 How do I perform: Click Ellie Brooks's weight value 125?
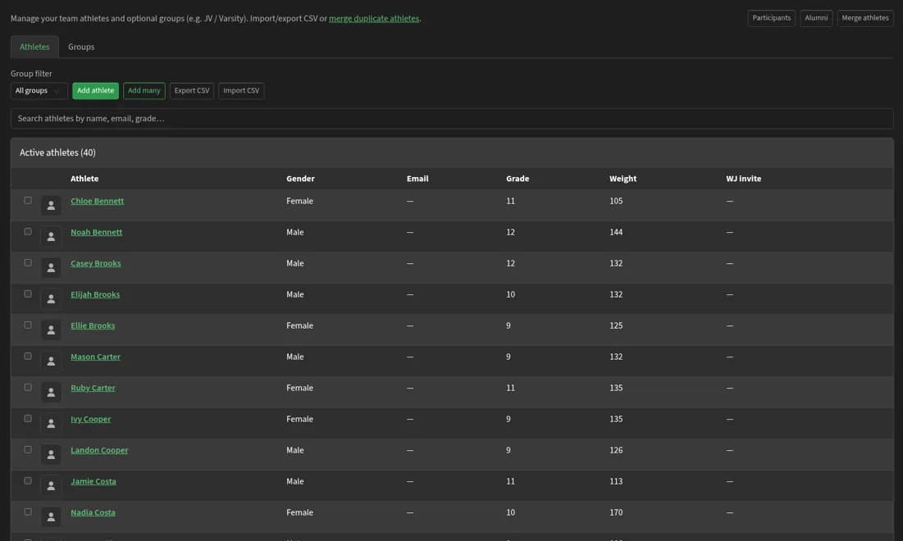pyautogui.click(x=616, y=325)
